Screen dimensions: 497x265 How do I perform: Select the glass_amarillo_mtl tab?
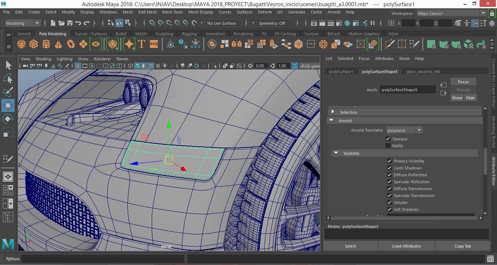click(423, 72)
